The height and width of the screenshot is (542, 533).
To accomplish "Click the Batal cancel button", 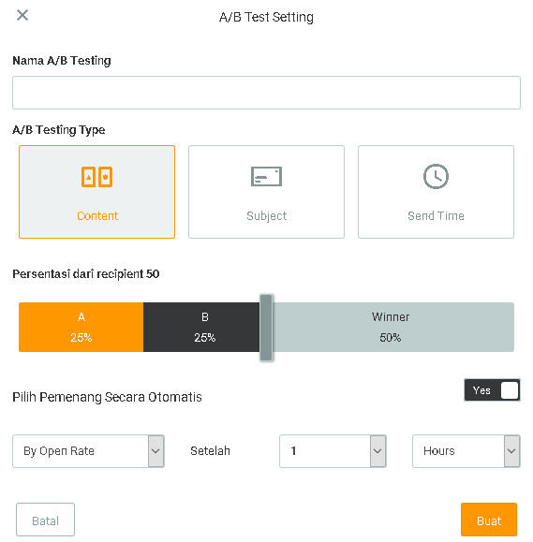I will coord(45,520).
